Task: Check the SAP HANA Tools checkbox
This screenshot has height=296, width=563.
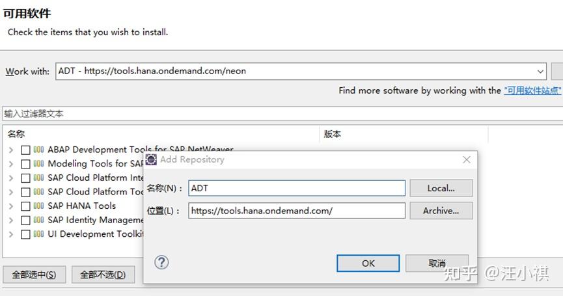Action: (x=25, y=206)
